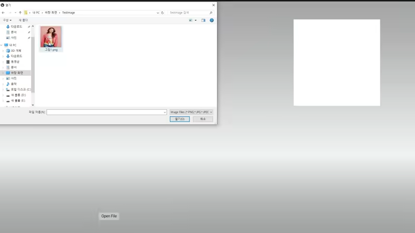Image resolution: width=415 pixels, height=233 pixels.
Task: Open the file name history dropdown
Action: click(x=164, y=112)
